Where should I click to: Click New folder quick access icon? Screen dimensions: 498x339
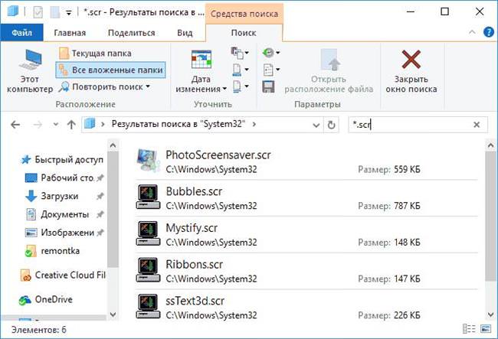point(55,12)
